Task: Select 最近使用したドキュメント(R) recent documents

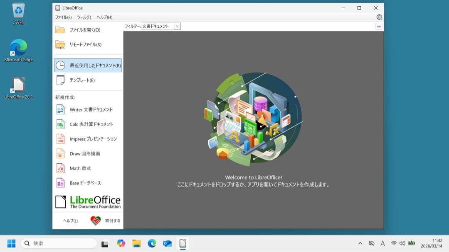Action: (x=88, y=65)
